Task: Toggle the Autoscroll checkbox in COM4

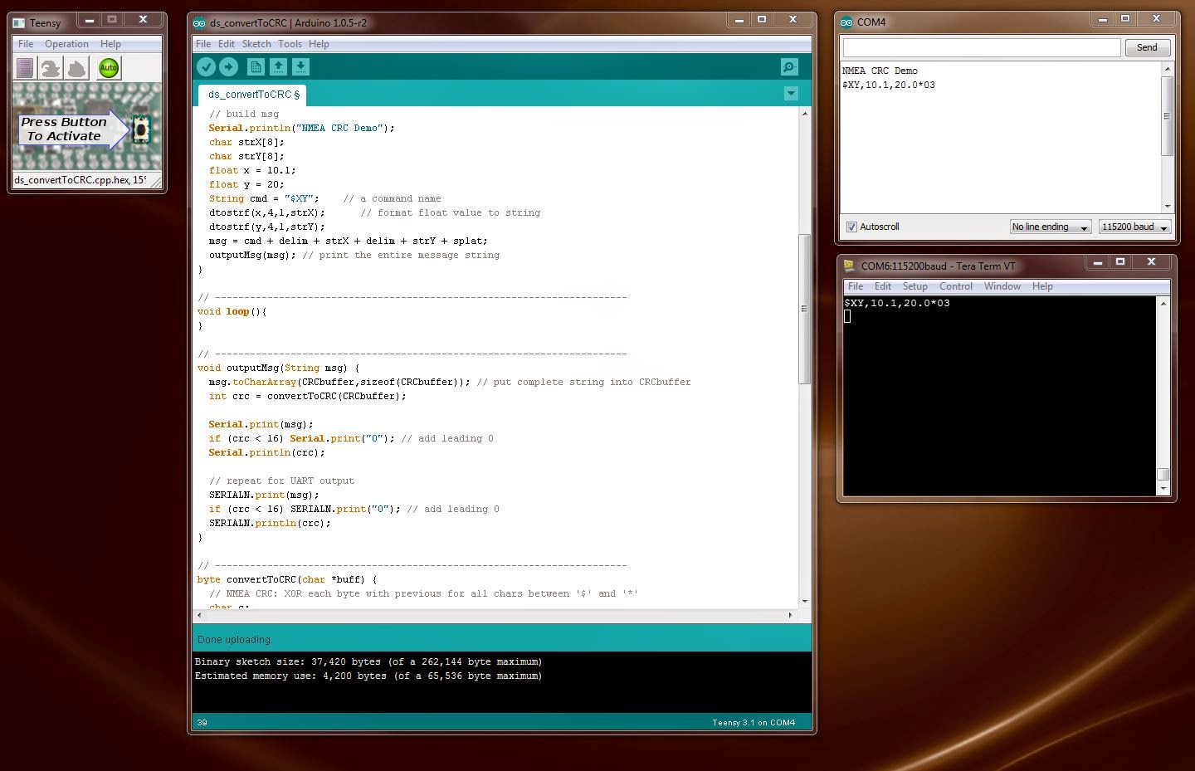Action: click(851, 227)
